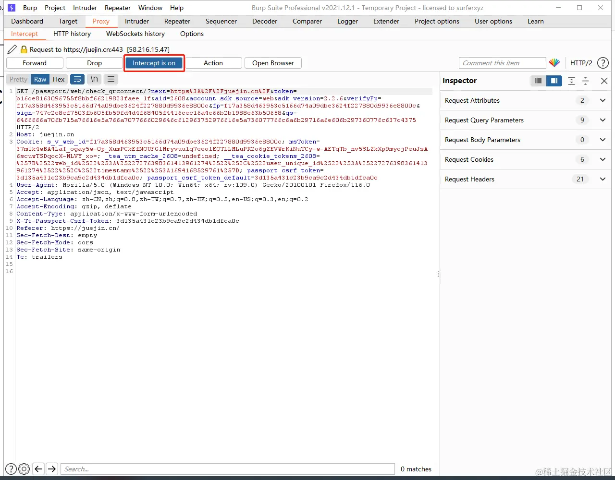
Task: Open the highlight color picker
Action: [x=554, y=63]
